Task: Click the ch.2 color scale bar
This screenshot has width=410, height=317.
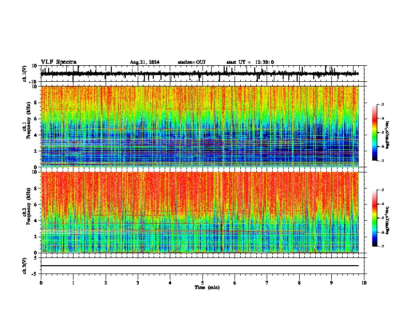Action: (x=374, y=218)
